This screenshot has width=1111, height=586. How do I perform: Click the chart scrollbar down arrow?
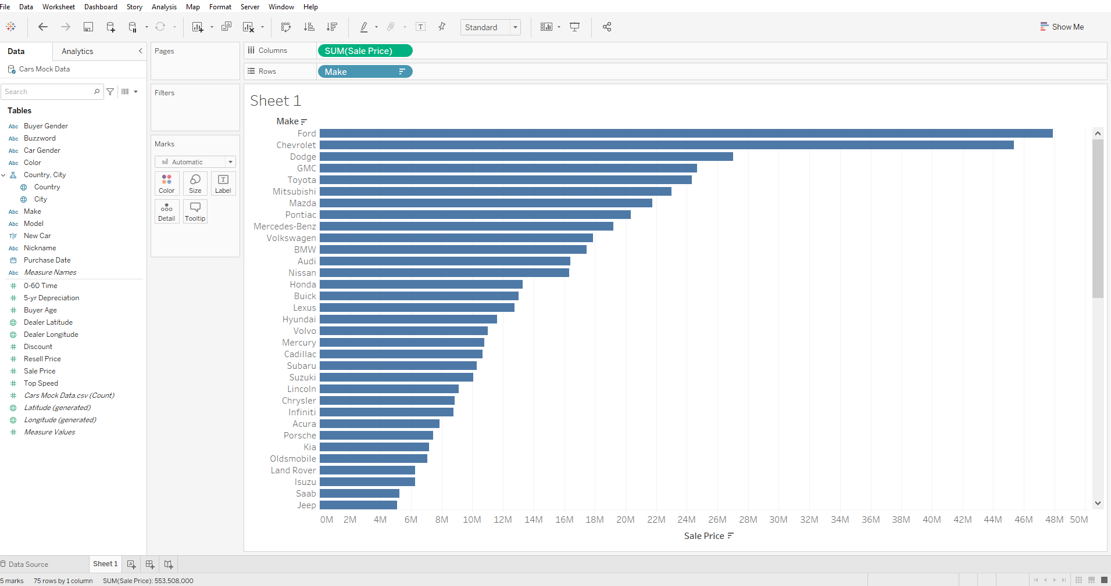[1098, 504]
